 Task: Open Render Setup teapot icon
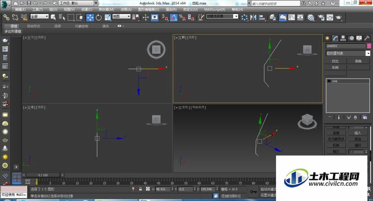[x=321, y=17]
